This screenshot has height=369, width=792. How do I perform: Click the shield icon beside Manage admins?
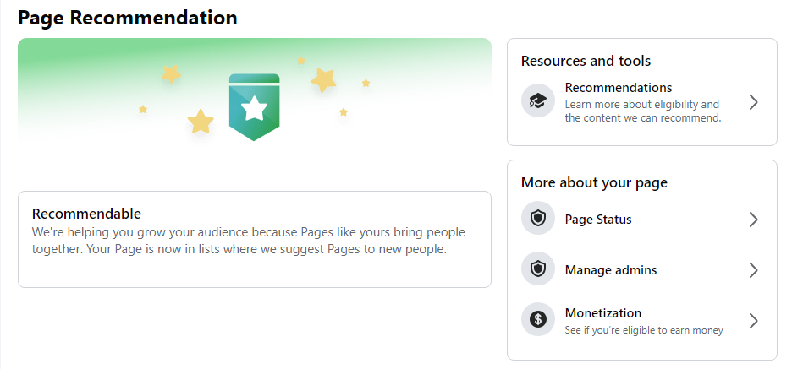pos(538,269)
